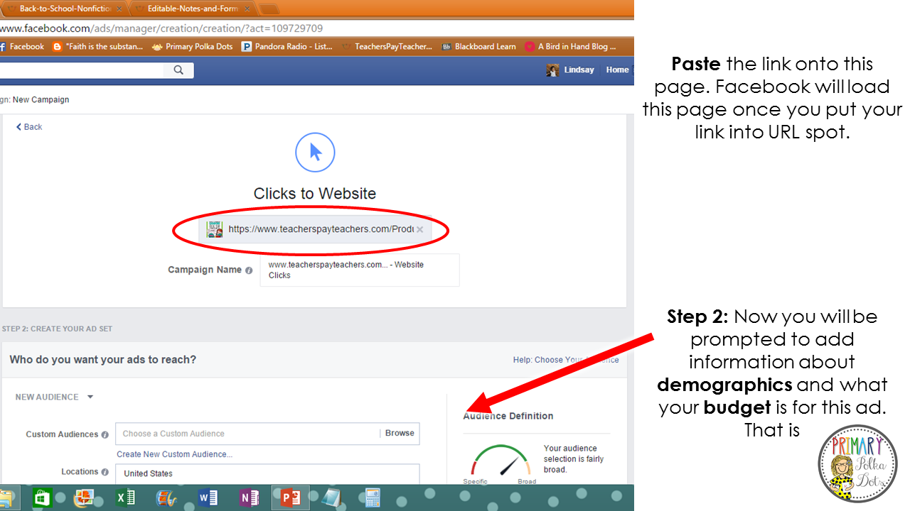This screenshot has height=511, width=910.
Task: Open OneNote from the taskbar
Action: coord(250,498)
